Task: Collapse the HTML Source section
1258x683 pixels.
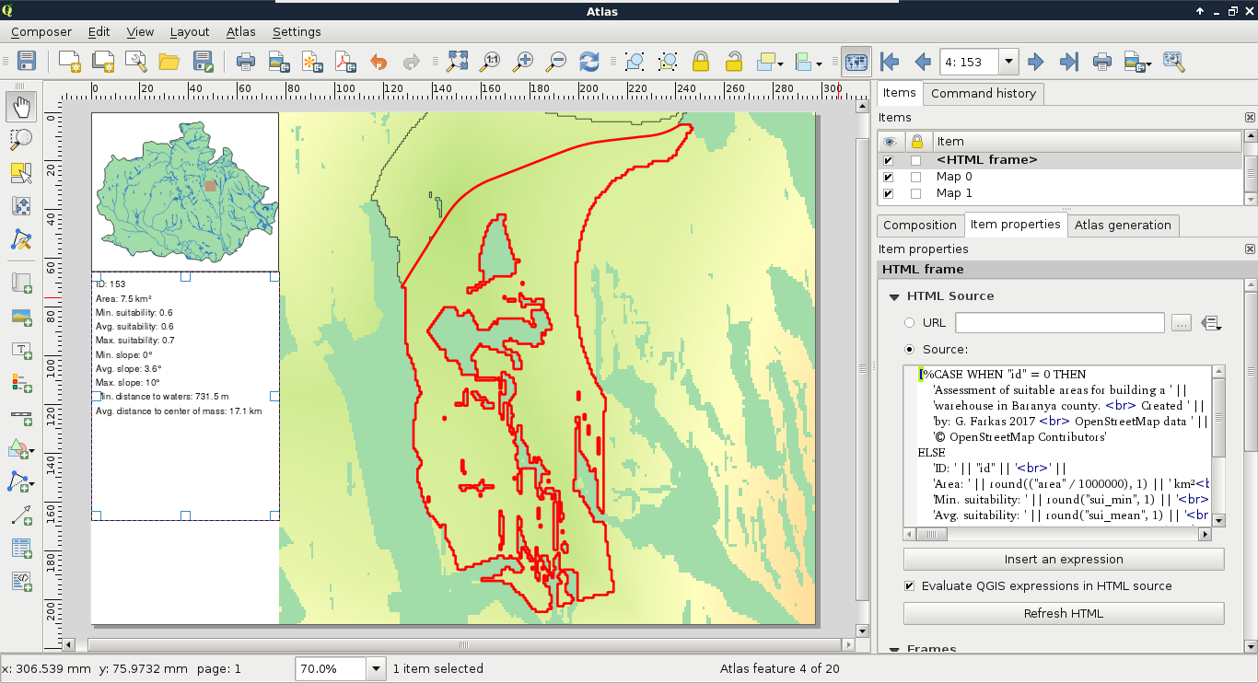Action: [x=893, y=296]
